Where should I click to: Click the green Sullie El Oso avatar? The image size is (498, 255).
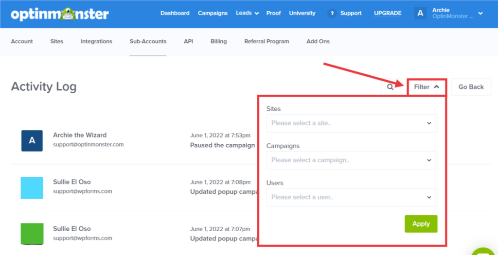click(x=32, y=234)
